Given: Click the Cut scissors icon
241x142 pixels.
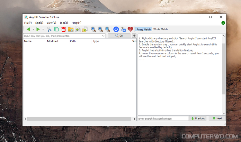Looking at the screenshot, I should click(49, 29).
